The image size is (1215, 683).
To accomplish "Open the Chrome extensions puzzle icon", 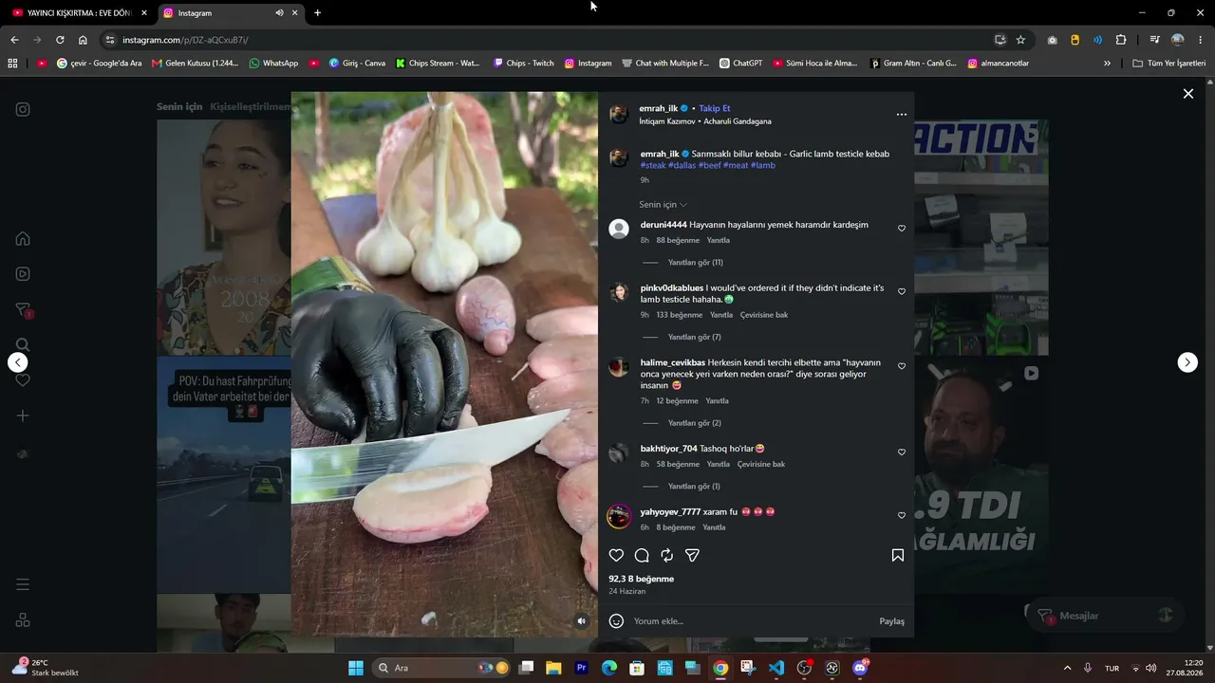I will pyautogui.click(x=1121, y=40).
